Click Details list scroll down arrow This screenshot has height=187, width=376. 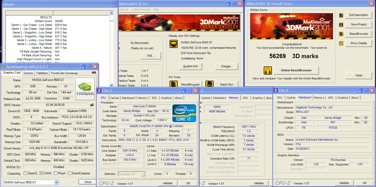coord(112,86)
